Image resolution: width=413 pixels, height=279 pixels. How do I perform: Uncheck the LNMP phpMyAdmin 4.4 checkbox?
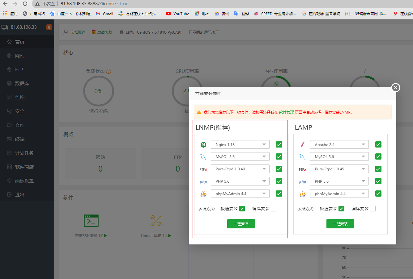[x=279, y=194]
